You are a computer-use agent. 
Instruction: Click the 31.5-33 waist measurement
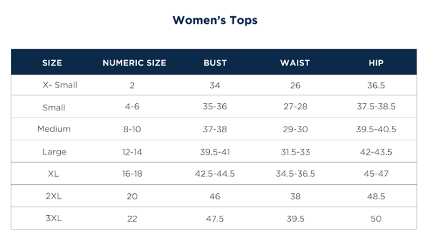tap(295, 152)
